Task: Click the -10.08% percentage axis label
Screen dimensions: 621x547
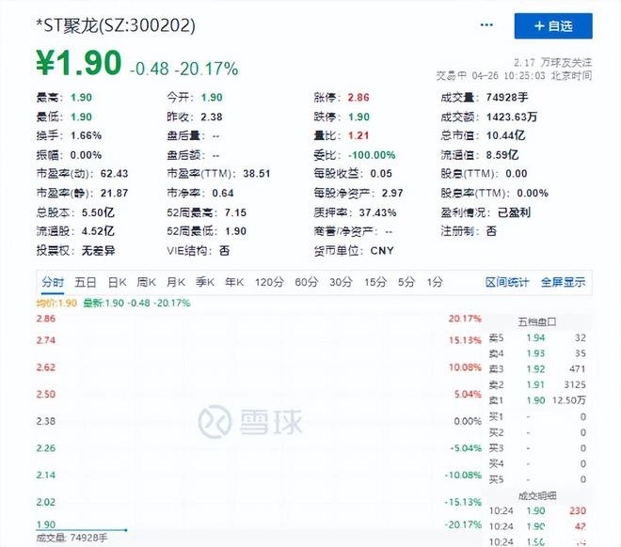Action: [463, 475]
